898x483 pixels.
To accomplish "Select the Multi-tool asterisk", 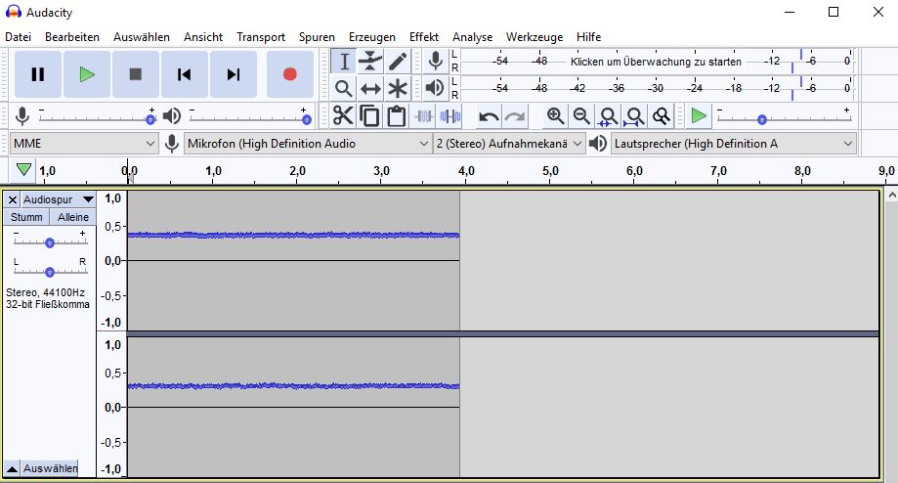I will pyautogui.click(x=398, y=89).
